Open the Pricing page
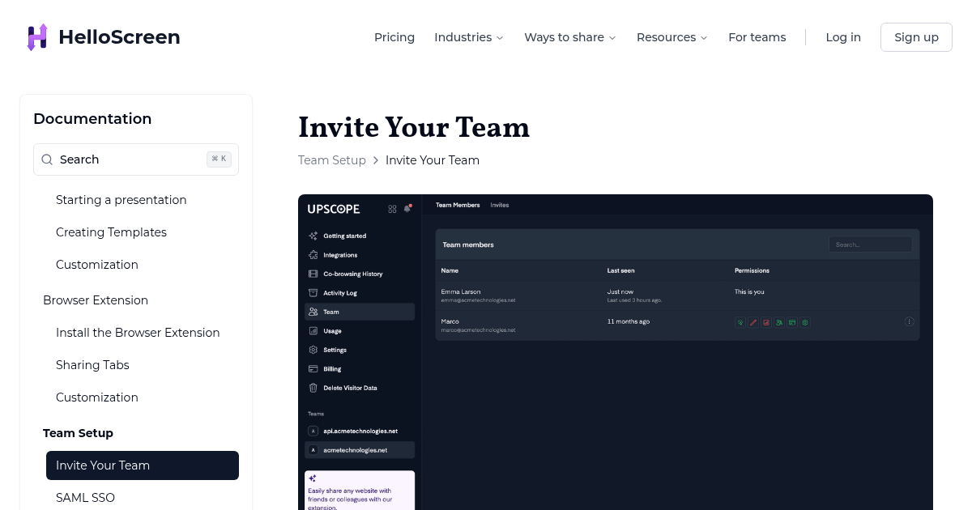The height and width of the screenshot is (510, 972). pos(394,37)
